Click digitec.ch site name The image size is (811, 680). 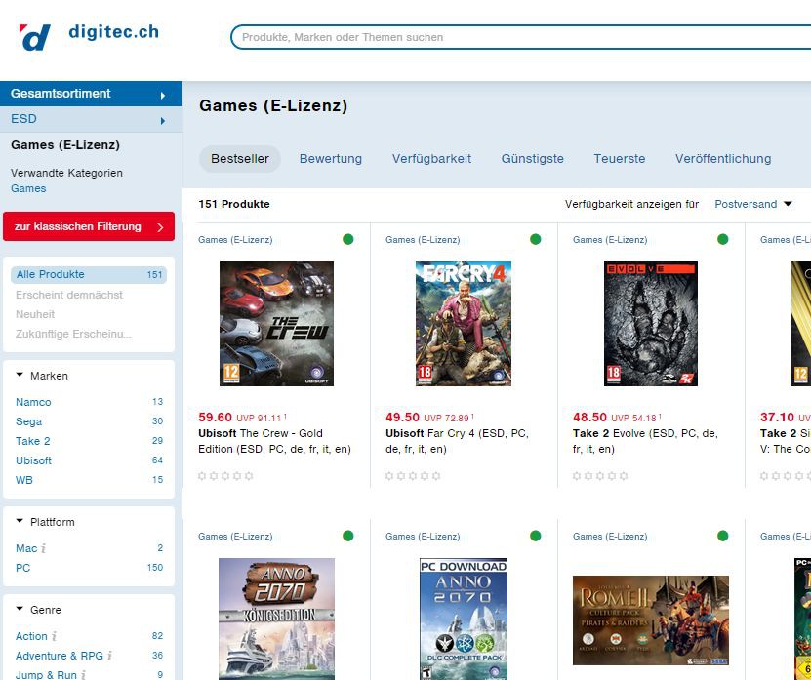(114, 32)
